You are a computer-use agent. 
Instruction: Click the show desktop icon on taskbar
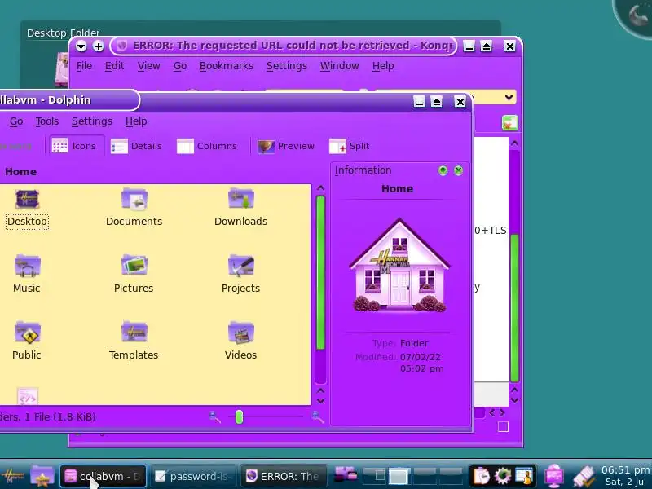pyautogui.click(x=346, y=474)
